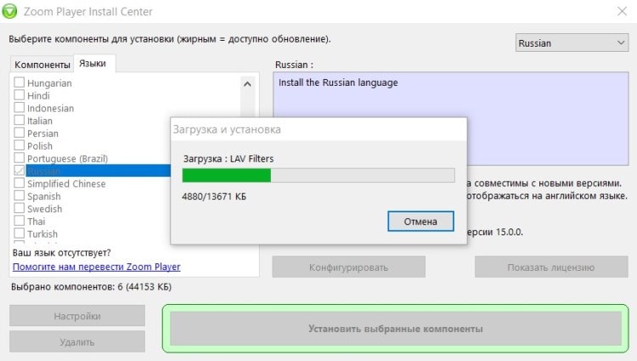Close the Install Center window
This screenshot has height=361, width=637.
click(622, 11)
